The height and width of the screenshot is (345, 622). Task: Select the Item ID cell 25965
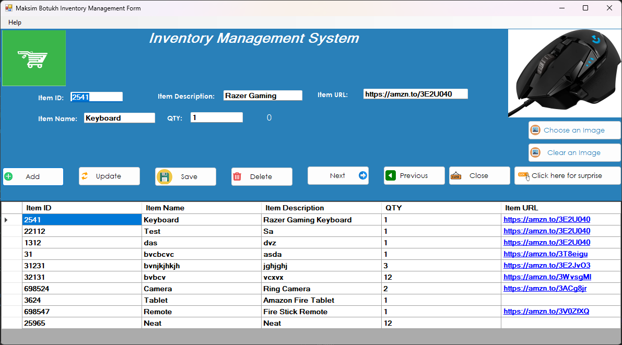pyautogui.click(x=82, y=323)
